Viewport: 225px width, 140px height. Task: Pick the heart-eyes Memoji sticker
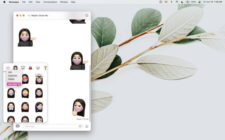pos(25,79)
